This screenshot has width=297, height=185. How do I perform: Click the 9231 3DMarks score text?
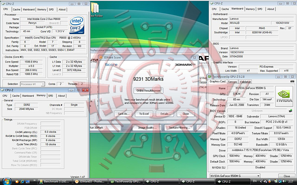[148, 79]
